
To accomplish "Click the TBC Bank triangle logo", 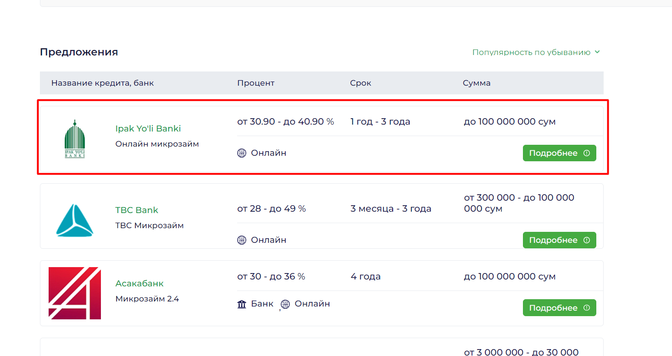I will click(x=75, y=220).
